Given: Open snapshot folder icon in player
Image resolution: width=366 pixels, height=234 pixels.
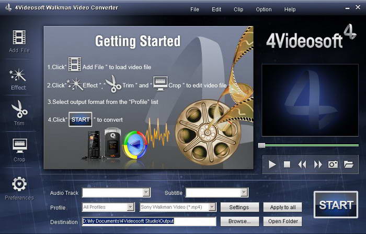Looking at the screenshot, I should 349,165.
